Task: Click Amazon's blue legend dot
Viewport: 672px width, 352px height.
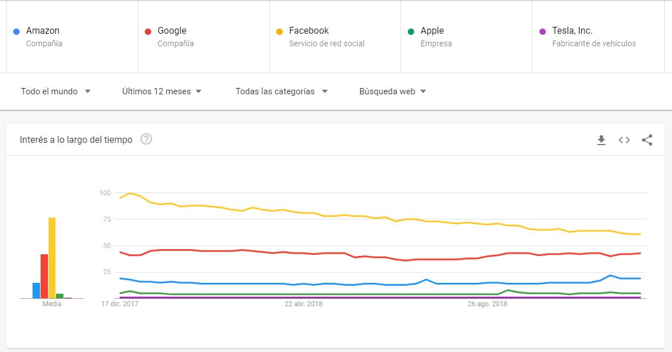Action: 18,30
